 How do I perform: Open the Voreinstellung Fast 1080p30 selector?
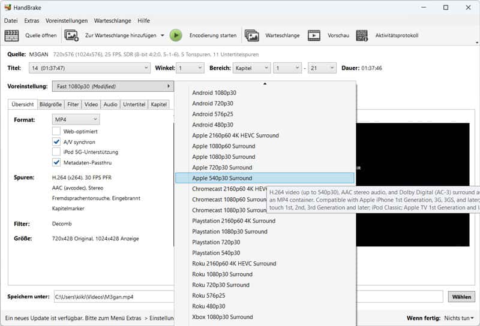[x=113, y=86]
